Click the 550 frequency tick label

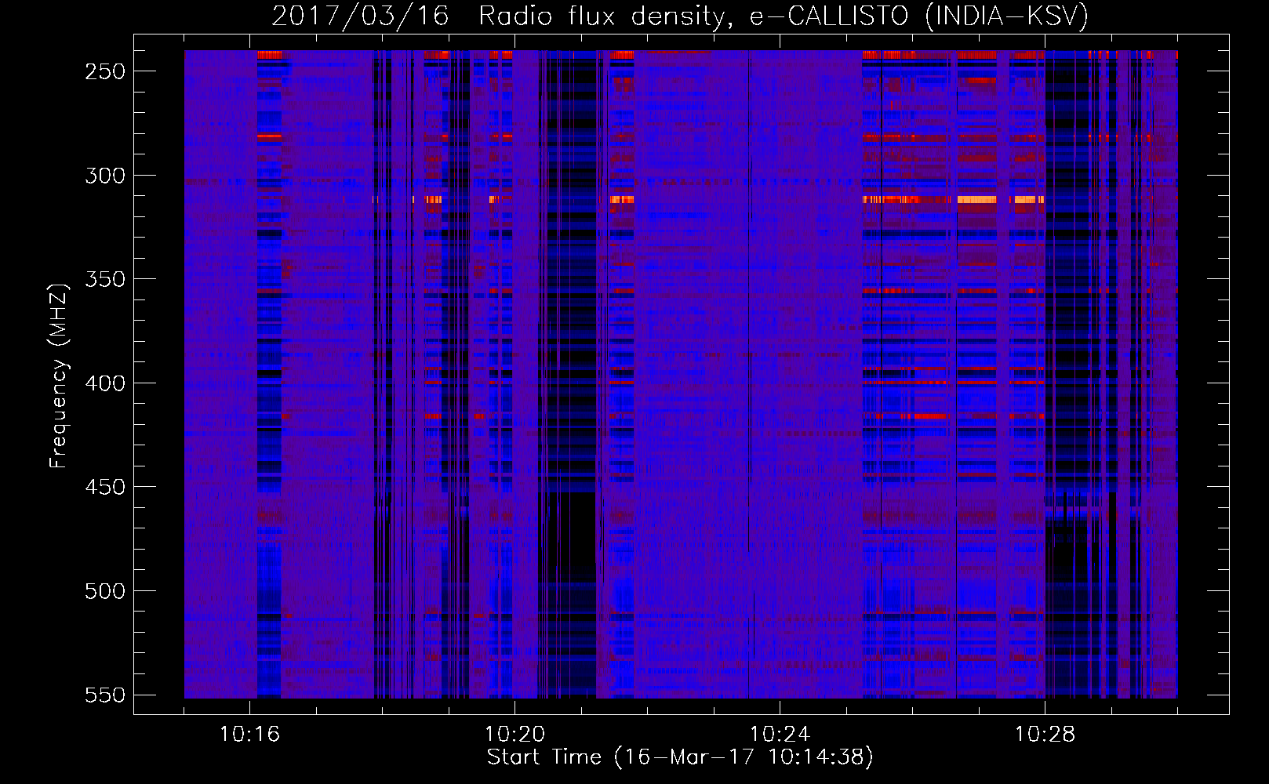tap(105, 695)
